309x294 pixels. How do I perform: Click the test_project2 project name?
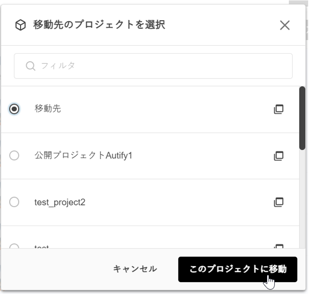tap(60, 202)
